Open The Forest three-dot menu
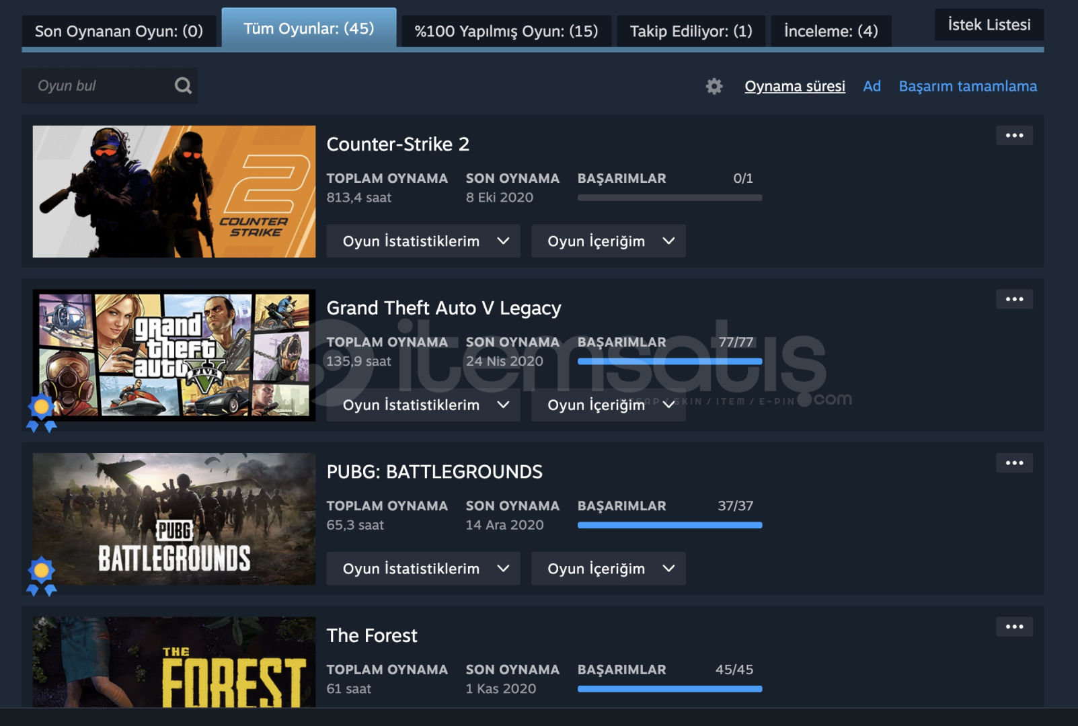The width and height of the screenshot is (1078, 726). pos(1014,627)
